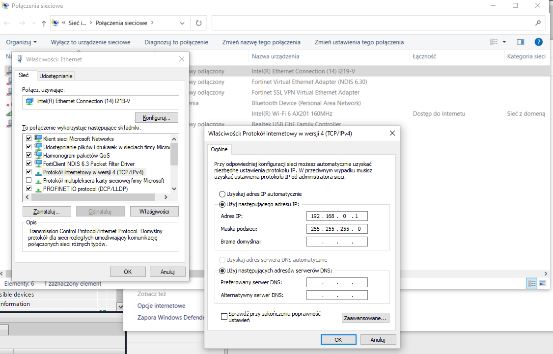Uncheck Udostępnianie plików i drukarek checkbox
This screenshot has height=354, width=553.
pyautogui.click(x=29, y=147)
